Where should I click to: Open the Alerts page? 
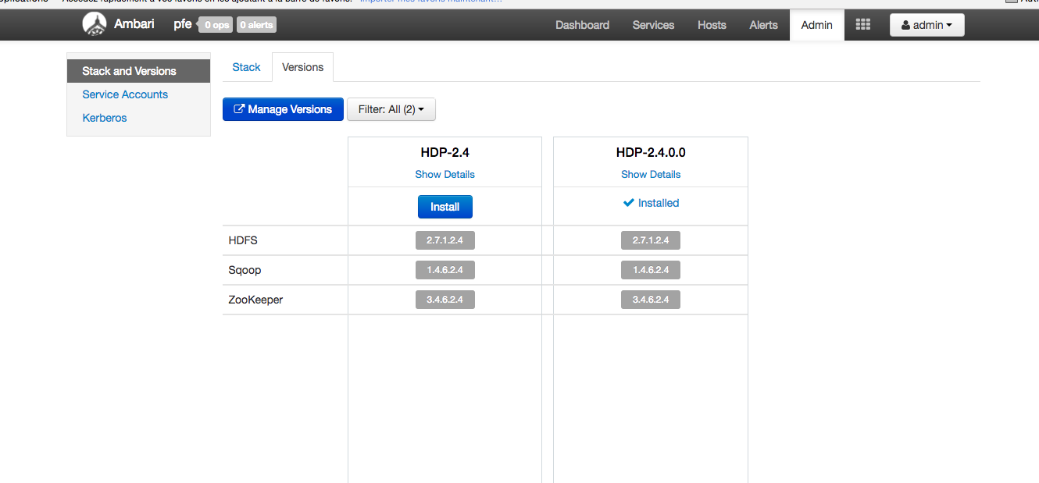[x=763, y=25]
